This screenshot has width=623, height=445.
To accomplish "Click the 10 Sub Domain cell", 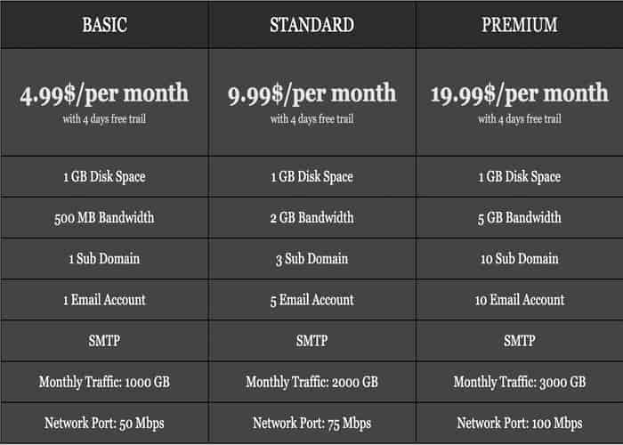I will (x=520, y=258).
